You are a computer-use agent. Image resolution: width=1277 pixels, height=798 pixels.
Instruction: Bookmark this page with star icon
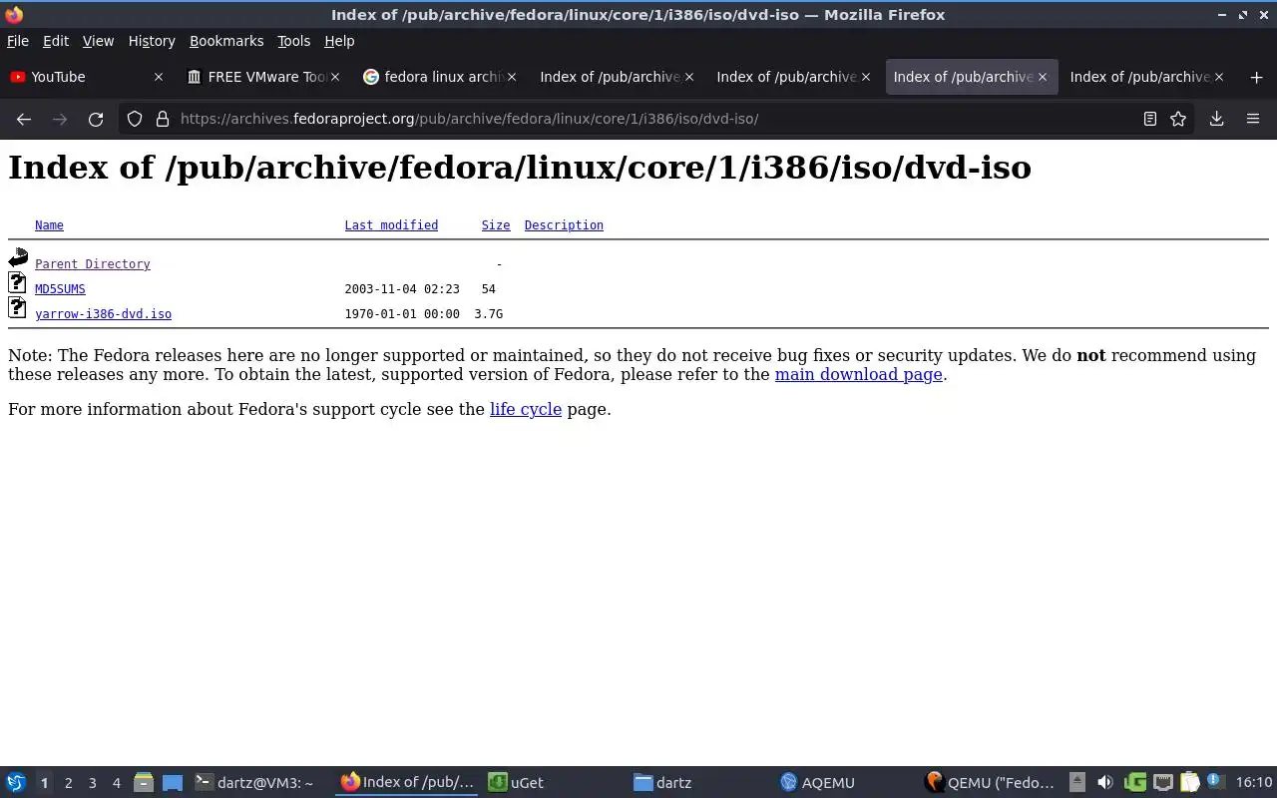tap(1178, 119)
